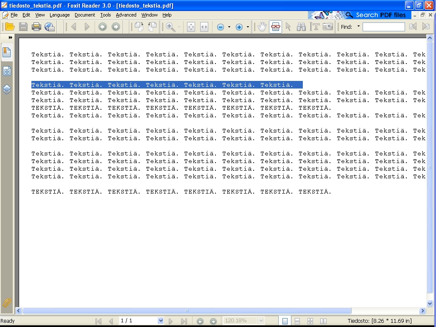Open the Attachments paperclip panel
This screenshot has width=436, height=327.
(x=7, y=303)
